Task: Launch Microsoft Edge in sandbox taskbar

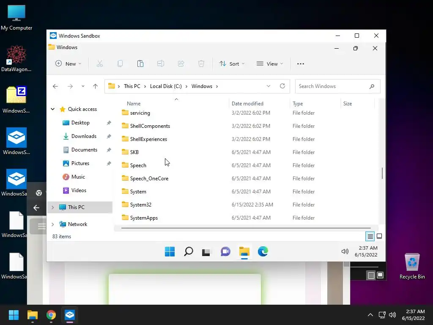Action: coord(263,251)
